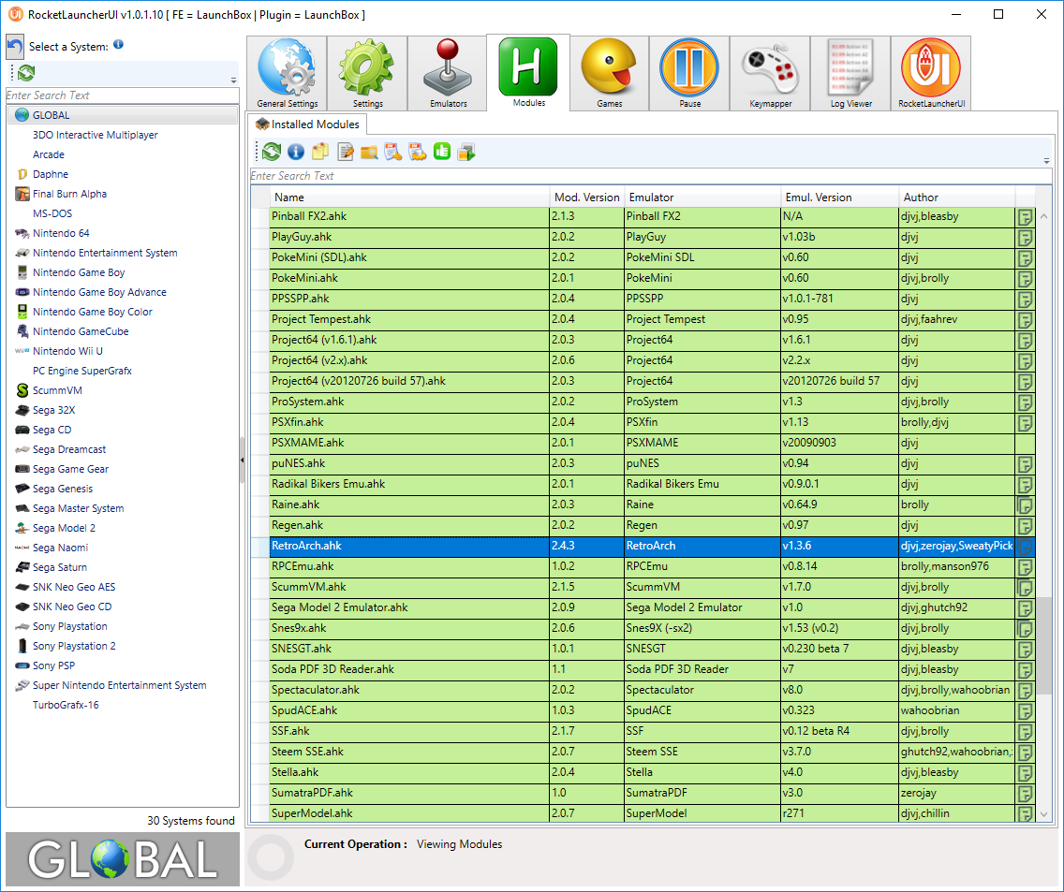Open notes icon for puNES.ahk row

click(1025, 464)
